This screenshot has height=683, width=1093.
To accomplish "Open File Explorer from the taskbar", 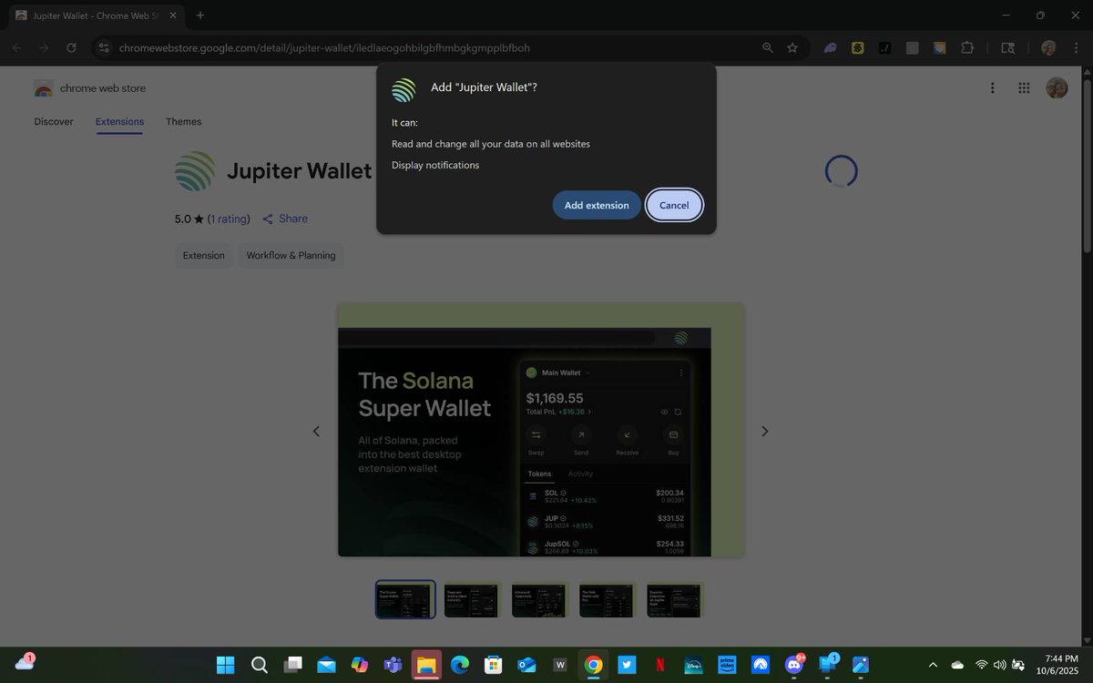I will point(426,665).
